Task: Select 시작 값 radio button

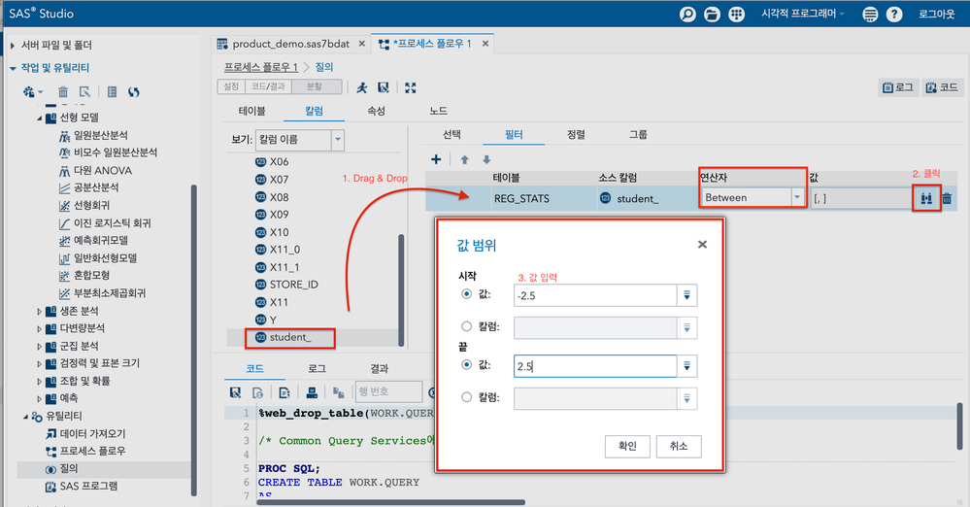Action: pos(466,294)
